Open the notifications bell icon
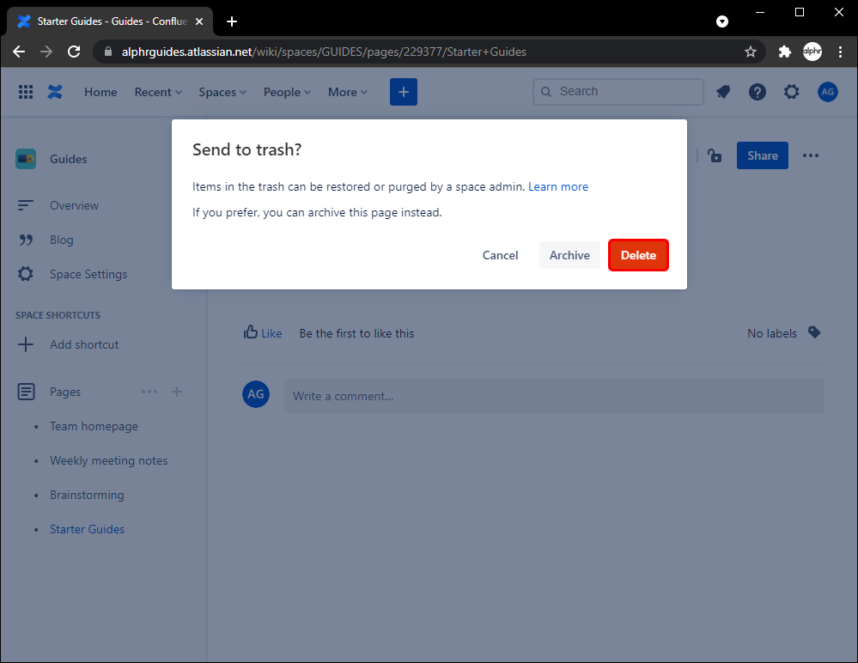858x663 pixels. (723, 92)
